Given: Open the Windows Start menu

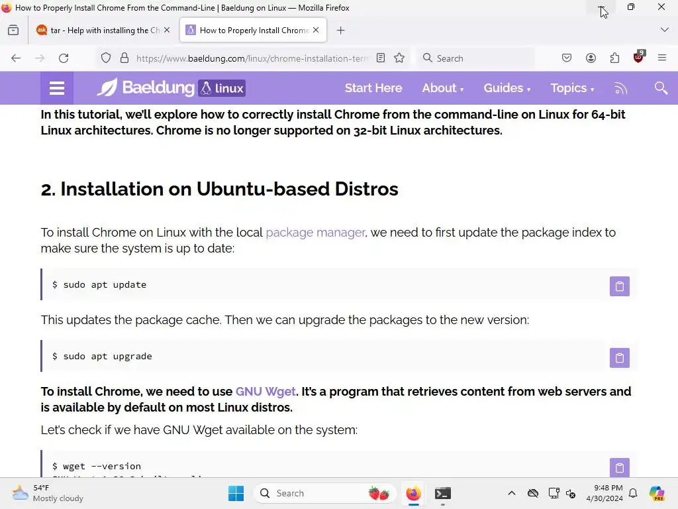Looking at the screenshot, I should (236, 493).
